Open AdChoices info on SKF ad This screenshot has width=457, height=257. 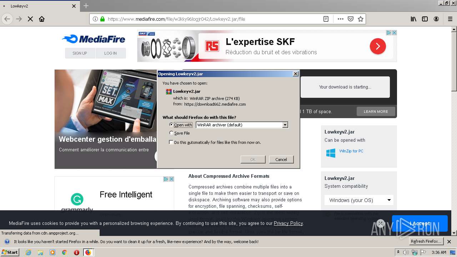point(389,32)
